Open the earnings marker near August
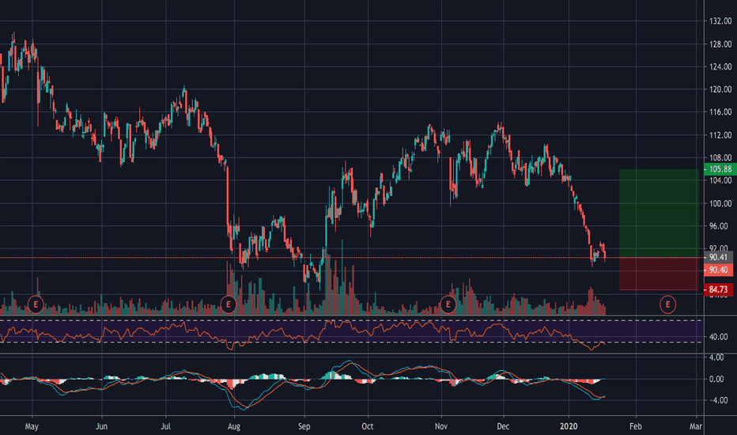 [x=229, y=304]
